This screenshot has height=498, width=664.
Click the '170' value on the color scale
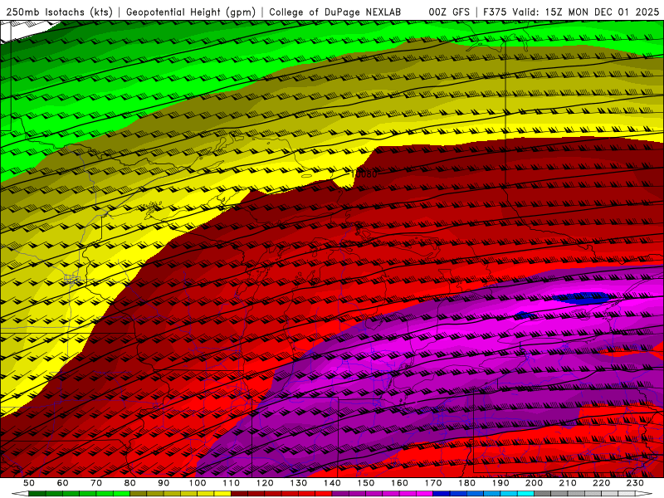click(433, 483)
